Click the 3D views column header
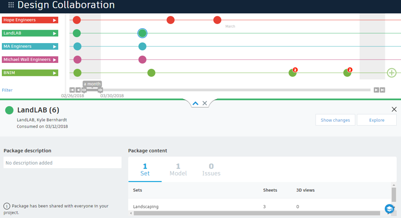This screenshot has height=218, width=401. point(305,190)
